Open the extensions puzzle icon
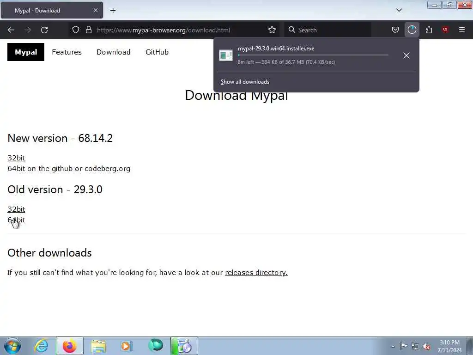The image size is (473, 355). [429, 30]
